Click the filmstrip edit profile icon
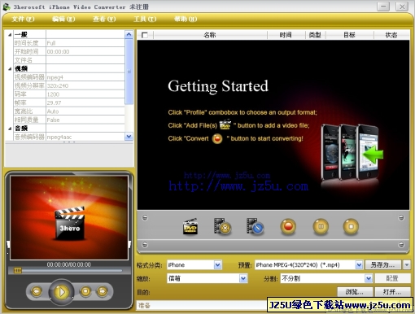415x314 pixels. [x=255, y=226]
